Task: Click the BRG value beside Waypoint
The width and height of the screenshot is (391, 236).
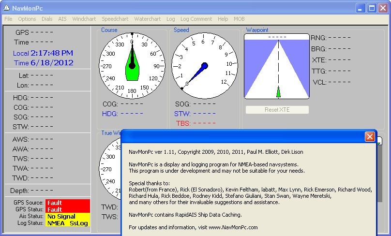Action: tap(339, 49)
